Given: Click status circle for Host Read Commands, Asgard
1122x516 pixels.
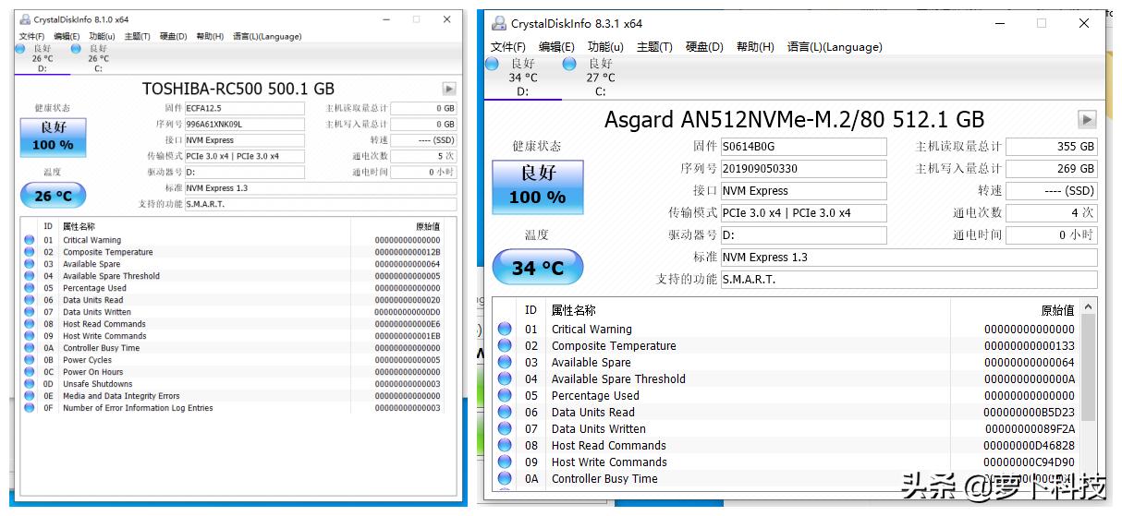Looking at the screenshot, I should tap(505, 446).
